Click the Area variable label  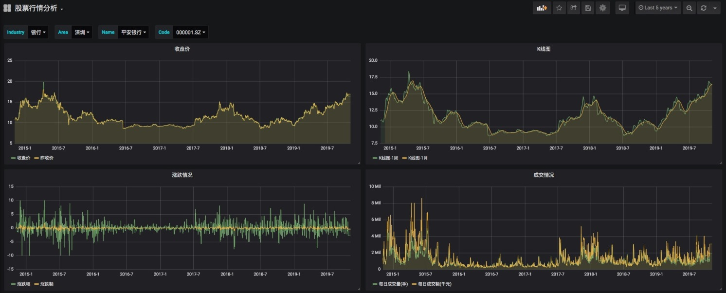[63, 33]
